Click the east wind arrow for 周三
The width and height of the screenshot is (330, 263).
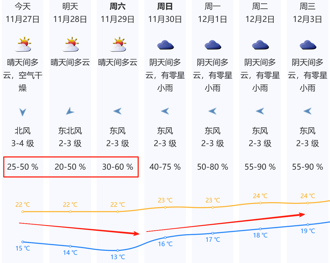tap(308, 111)
